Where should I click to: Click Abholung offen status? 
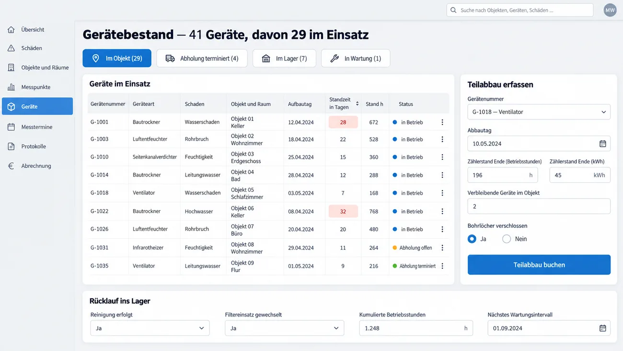point(412,248)
